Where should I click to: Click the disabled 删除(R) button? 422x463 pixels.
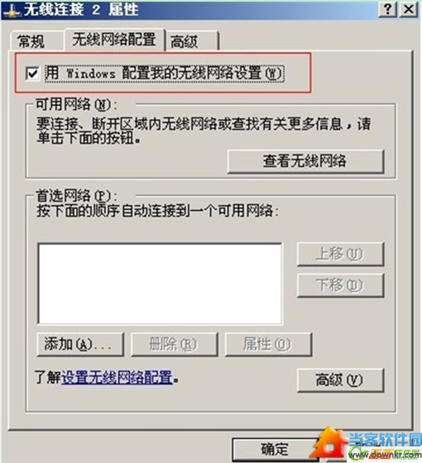(x=174, y=344)
